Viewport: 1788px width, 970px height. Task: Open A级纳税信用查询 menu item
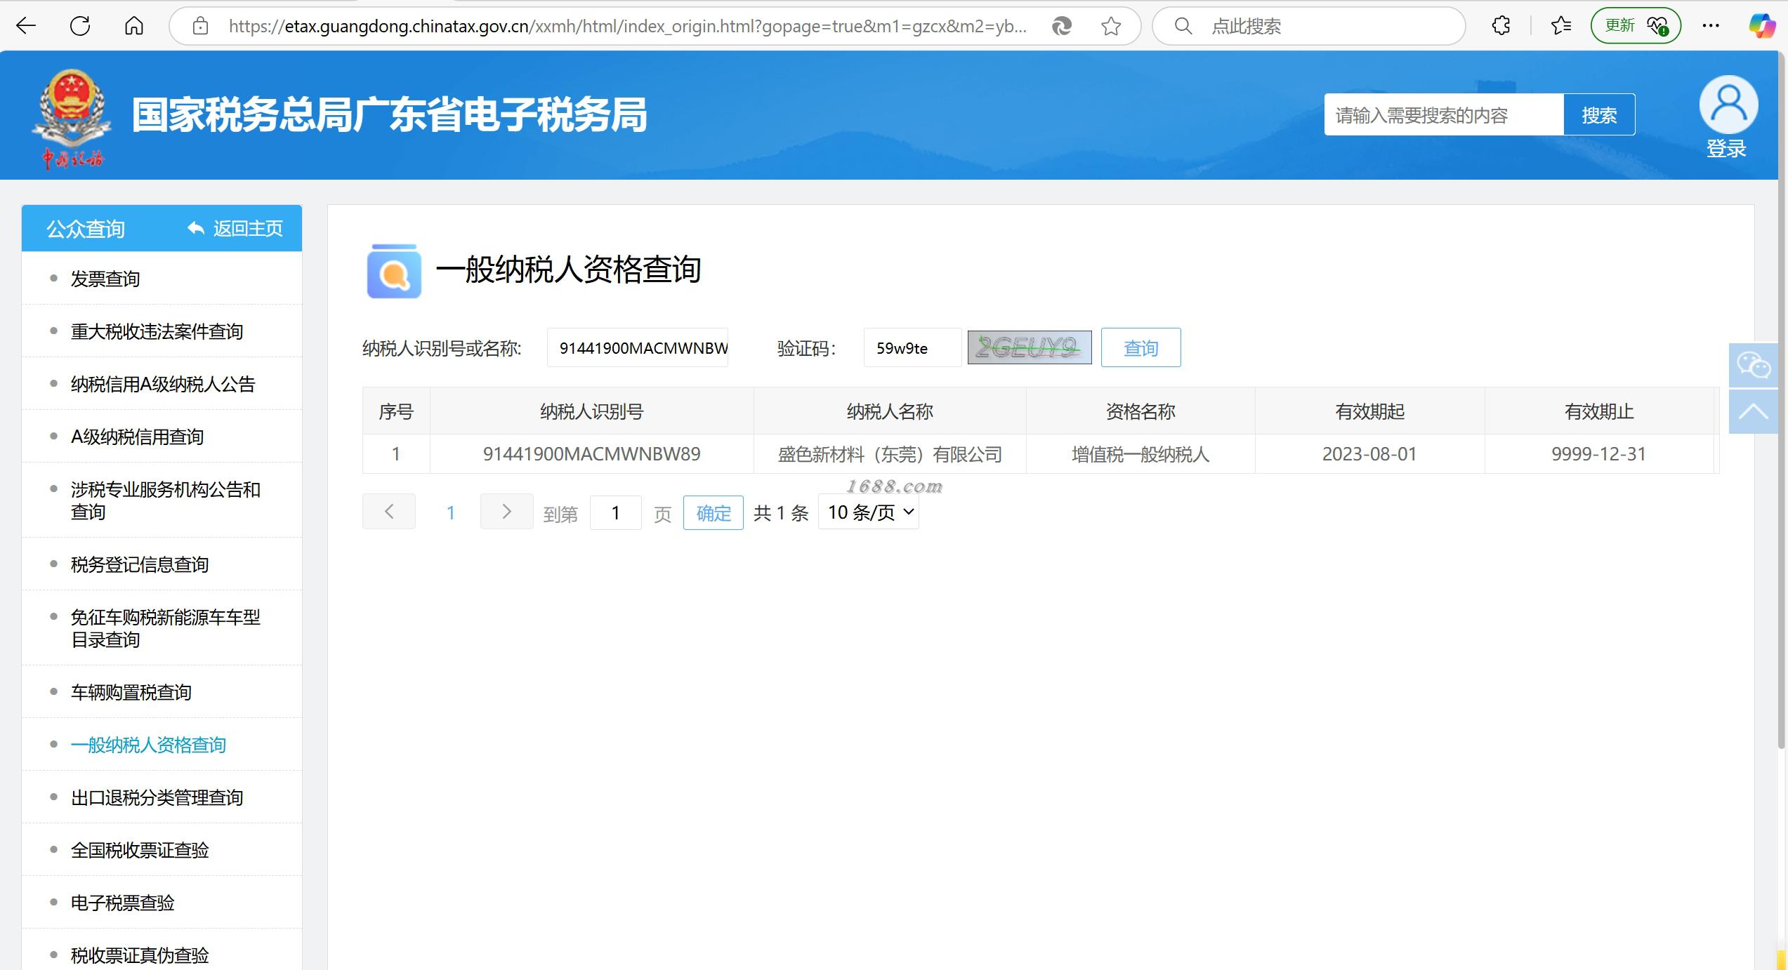(x=137, y=437)
